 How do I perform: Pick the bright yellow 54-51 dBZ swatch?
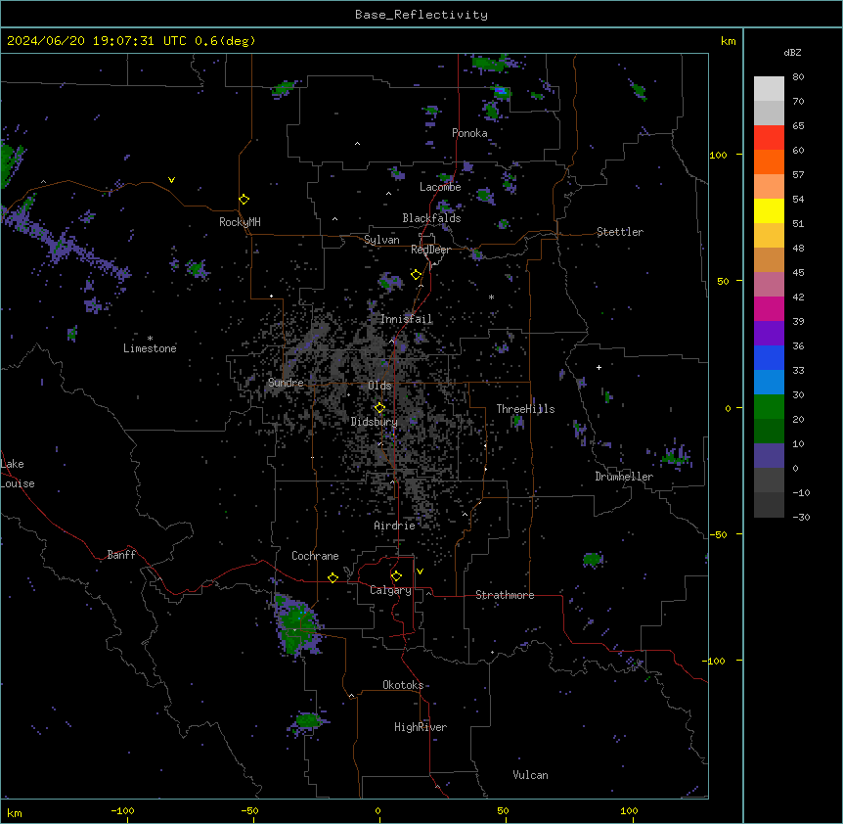coord(769,210)
